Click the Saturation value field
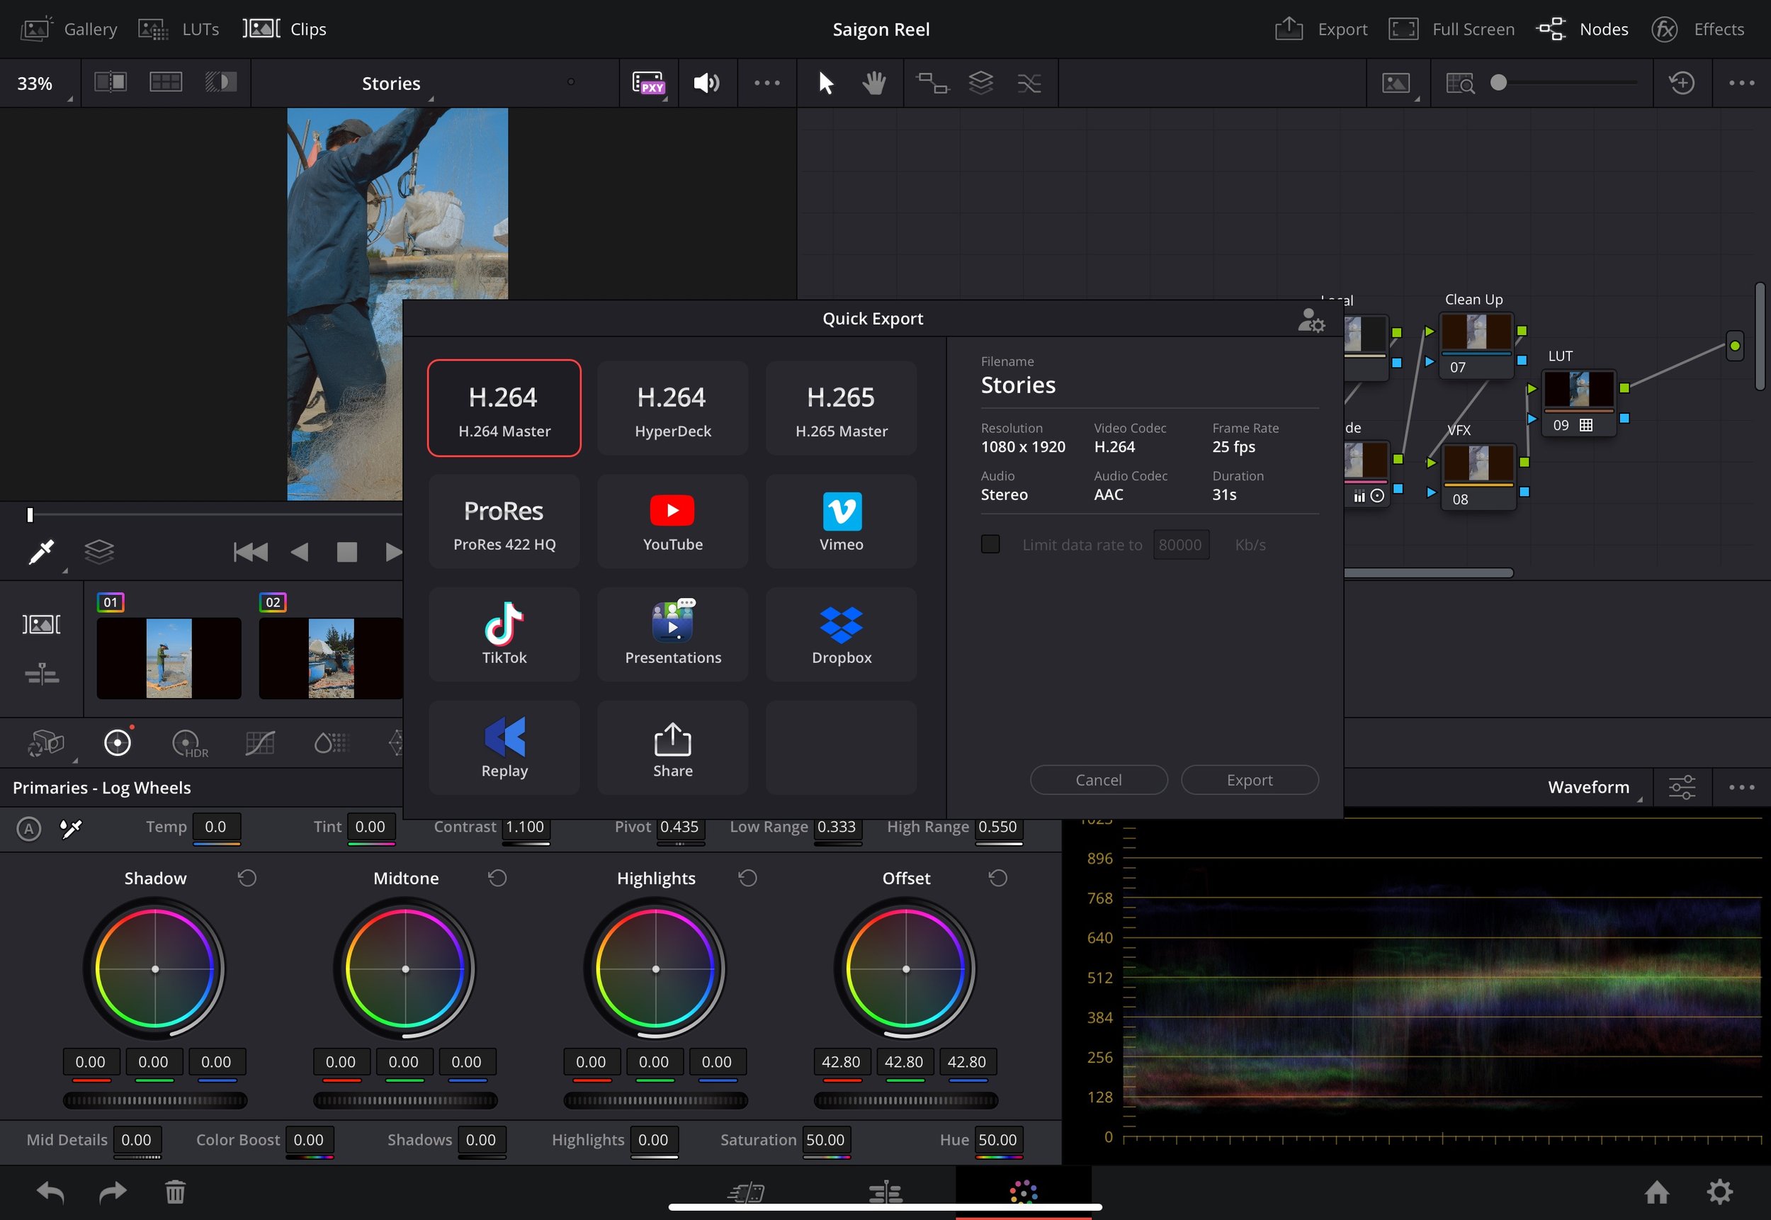Screen dimensions: 1771x1220 point(826,1140)
